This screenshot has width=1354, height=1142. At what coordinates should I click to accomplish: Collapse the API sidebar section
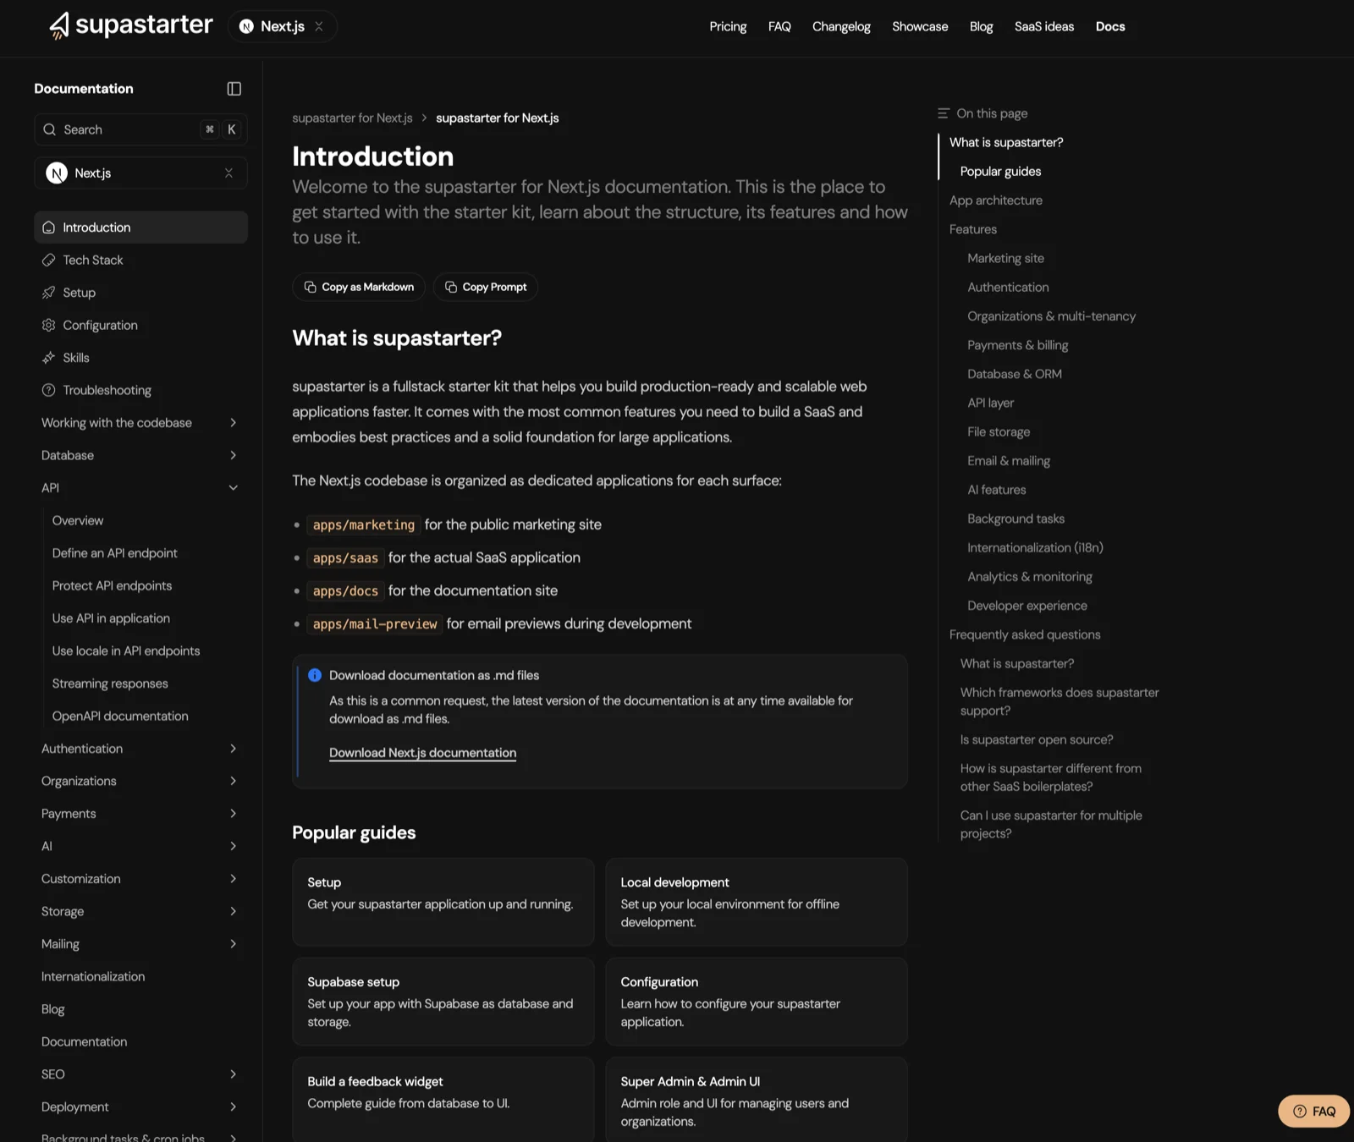(x=140, y=488)
